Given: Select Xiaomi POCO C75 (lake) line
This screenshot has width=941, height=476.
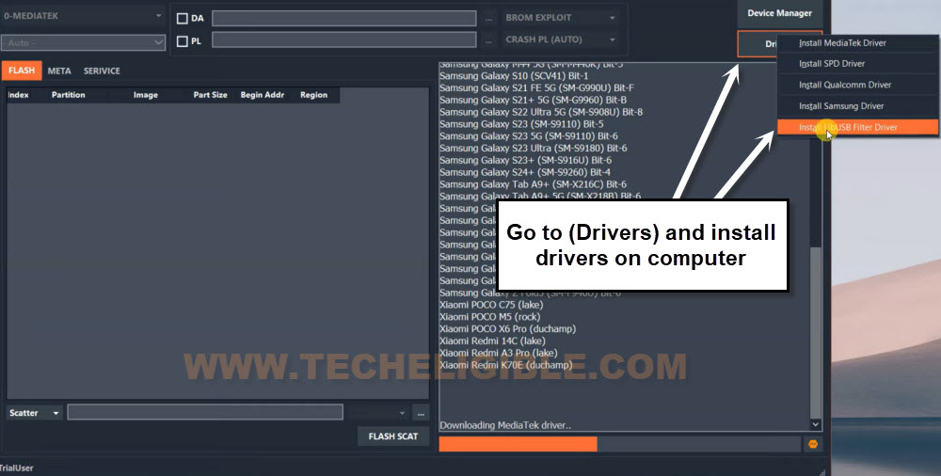Looking at the screenshot, I should click(x=492, y=305).
